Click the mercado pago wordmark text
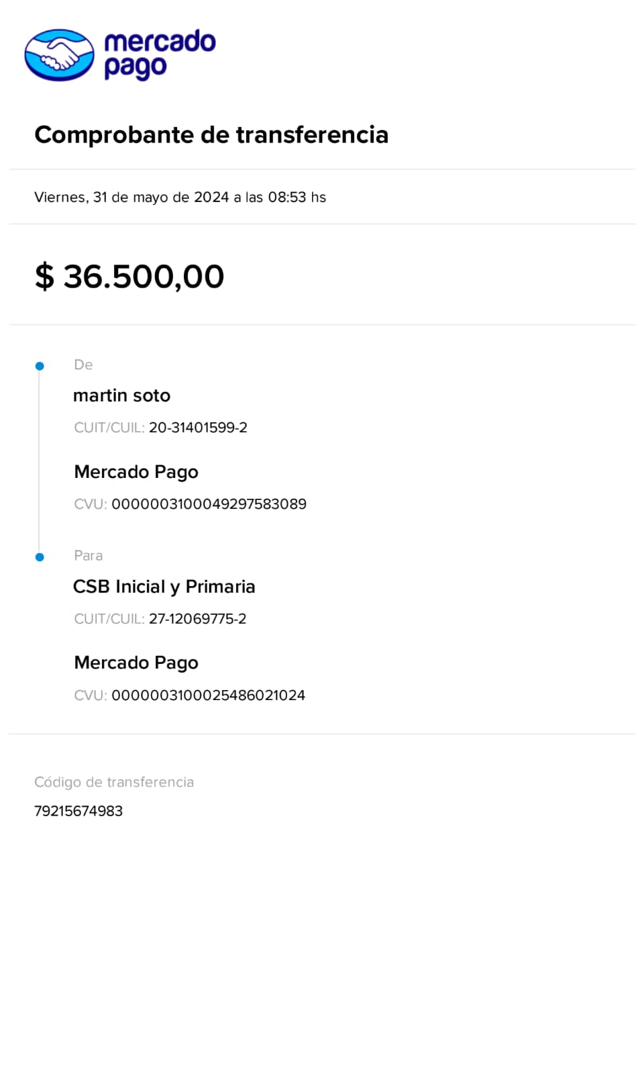 click(159, 54)
